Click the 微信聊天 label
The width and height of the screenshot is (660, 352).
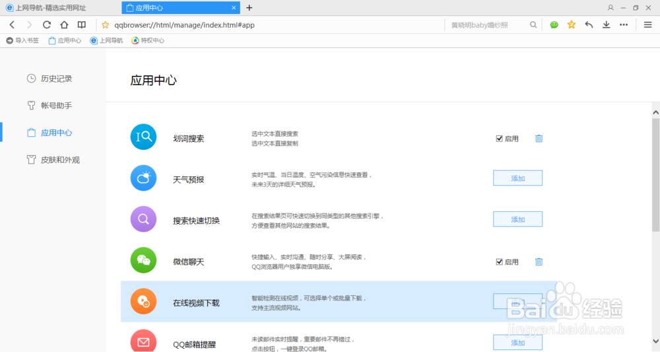(x=189, y=262)
